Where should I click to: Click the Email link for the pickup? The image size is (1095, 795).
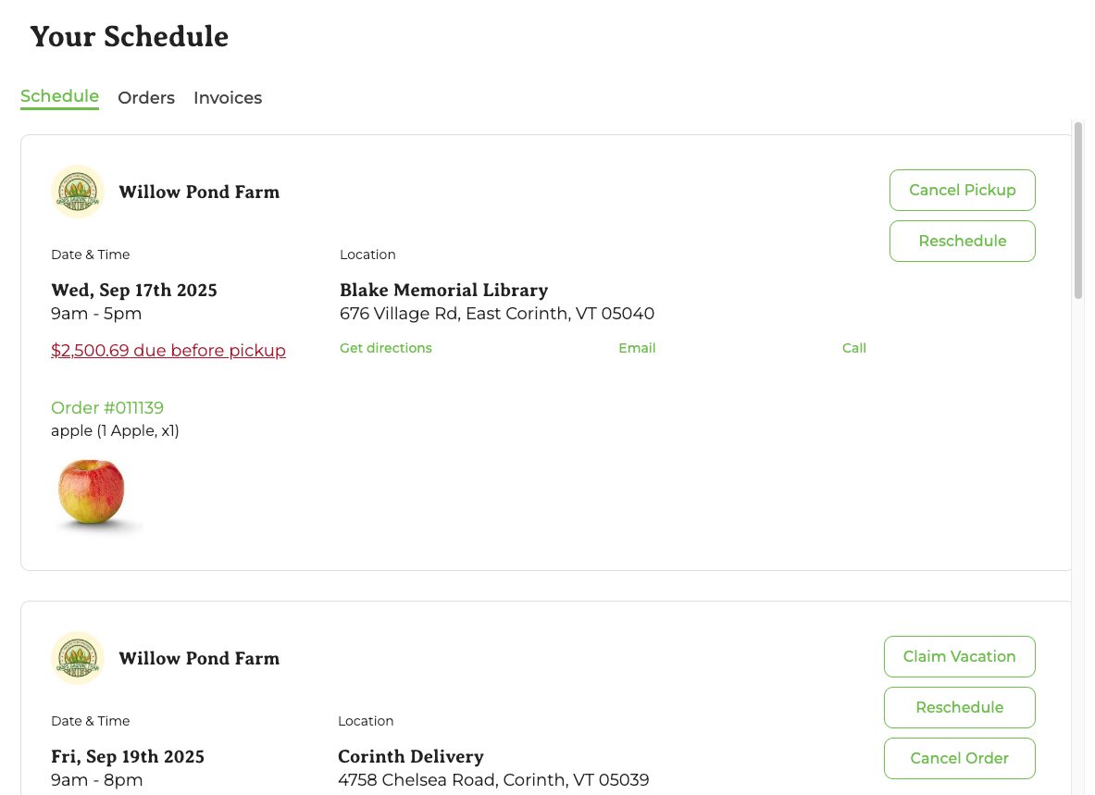pos(637,348)
